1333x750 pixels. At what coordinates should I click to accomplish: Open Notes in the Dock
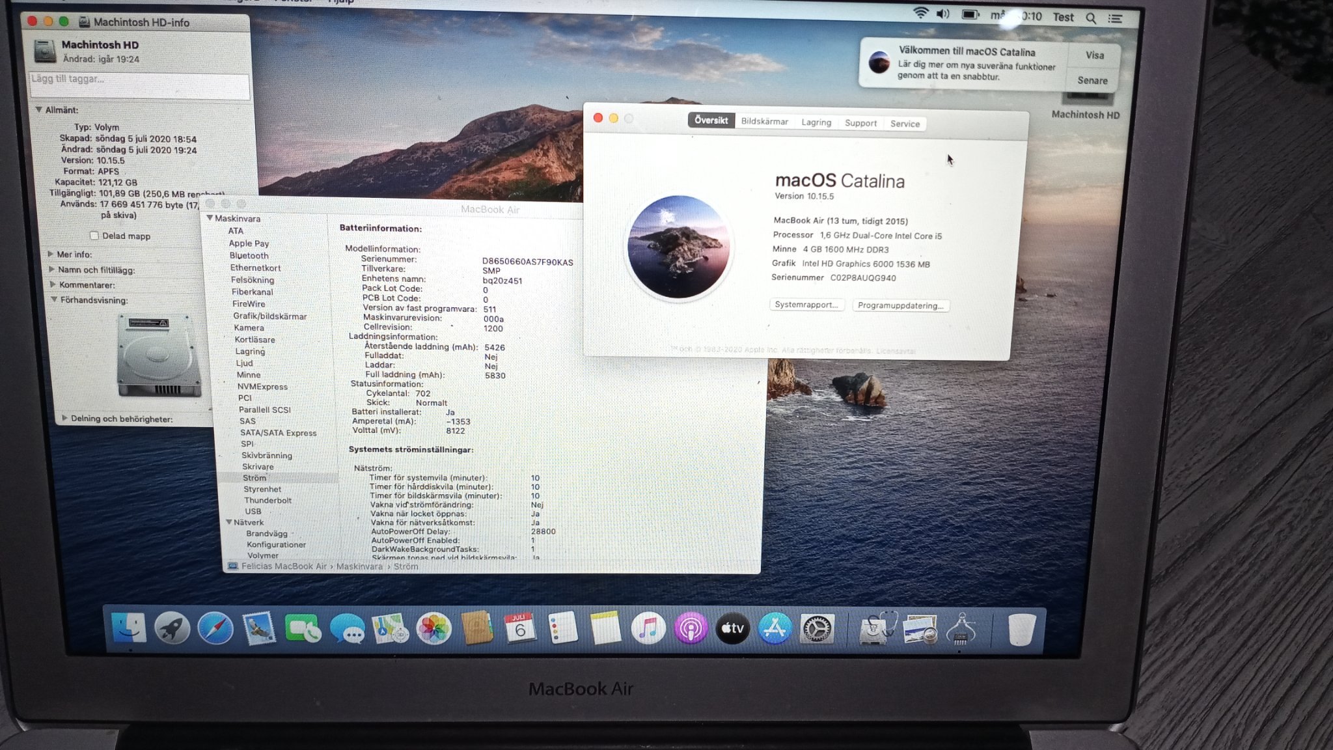605,629
